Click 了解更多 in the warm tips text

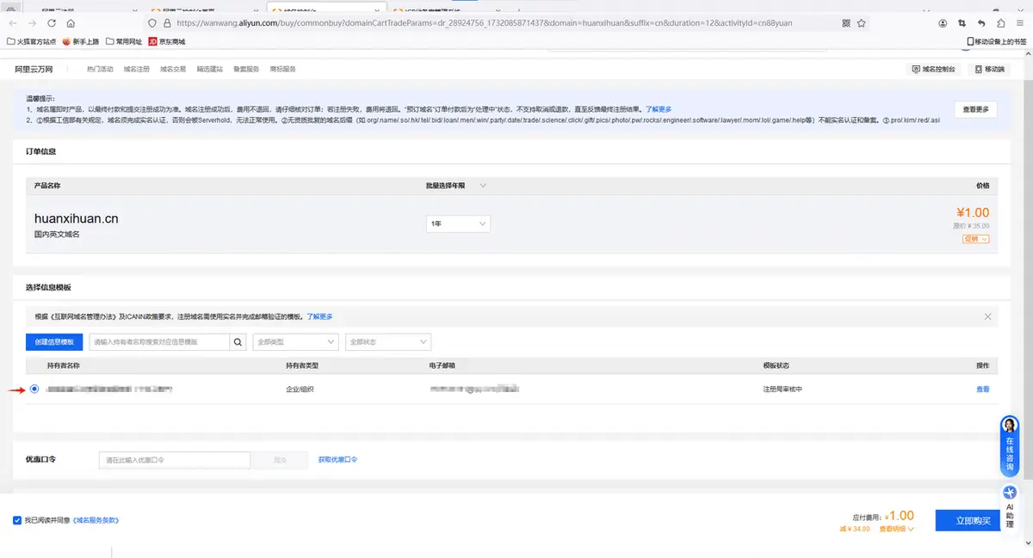(659, 109)
